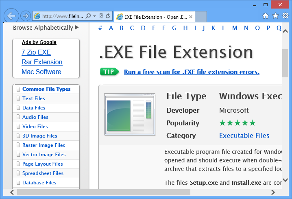Image resolution: width=292 pixels, height=199 pixels.
Task: Open the Ads by Google link
Action: (x=39, y=42)
